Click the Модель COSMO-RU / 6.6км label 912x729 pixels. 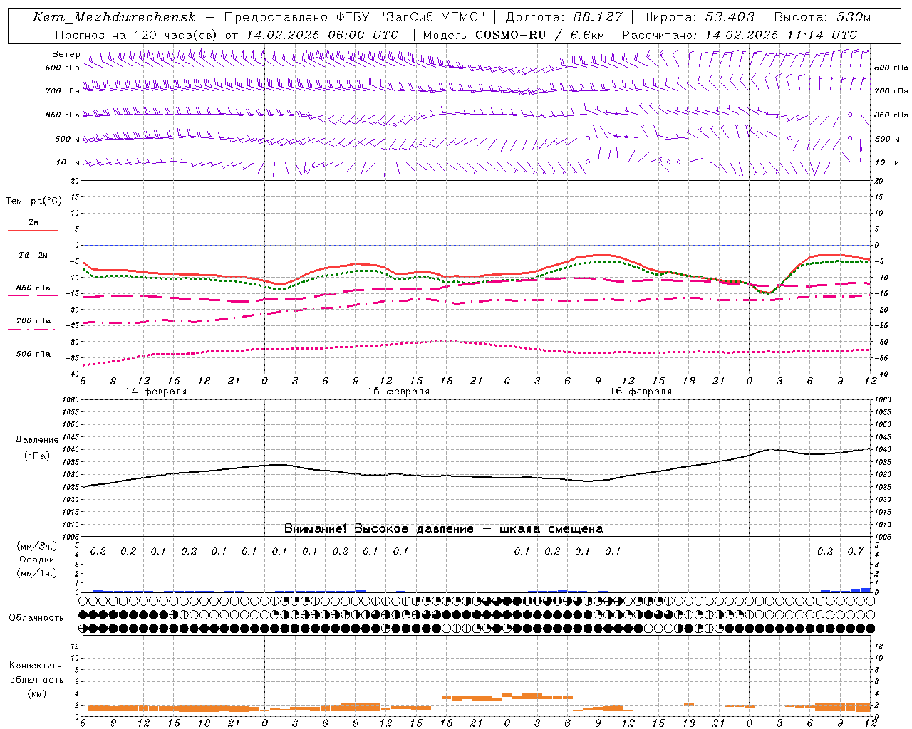[514, 34]
